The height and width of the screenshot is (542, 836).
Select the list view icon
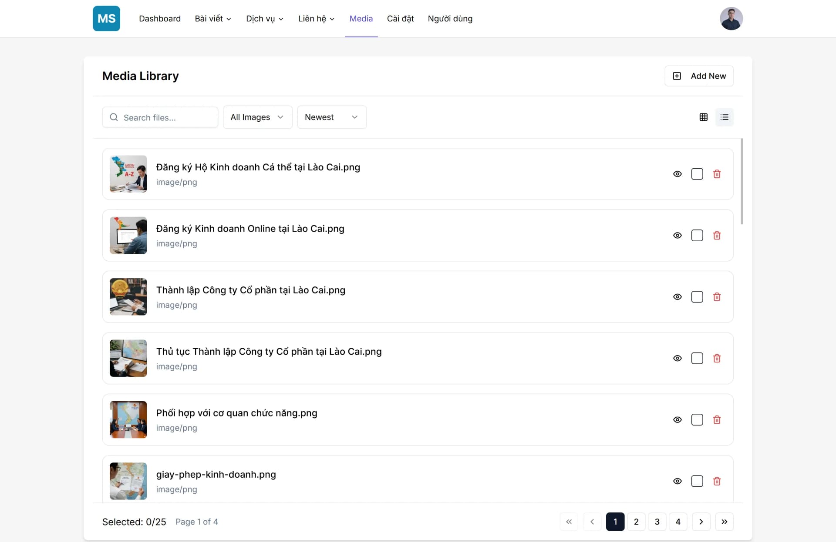click(725, 117)
